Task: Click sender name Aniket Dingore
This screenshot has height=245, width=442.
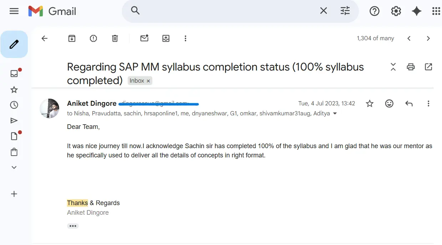Action: (x=92, y=103)
